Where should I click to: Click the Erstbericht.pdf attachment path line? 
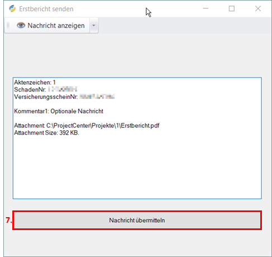click(x=87, y=126)
